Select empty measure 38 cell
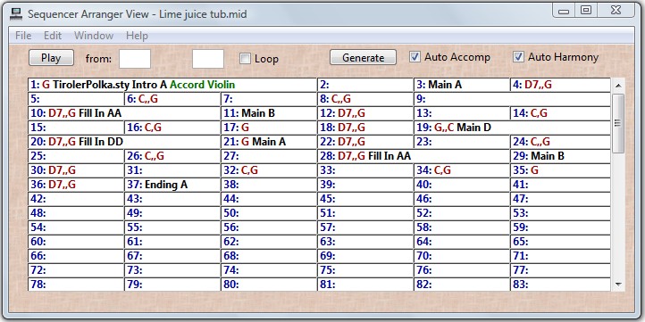 tap(269, 185)
